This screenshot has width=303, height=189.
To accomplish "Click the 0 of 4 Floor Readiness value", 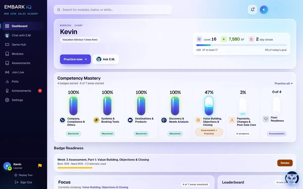I will point(277,92).
